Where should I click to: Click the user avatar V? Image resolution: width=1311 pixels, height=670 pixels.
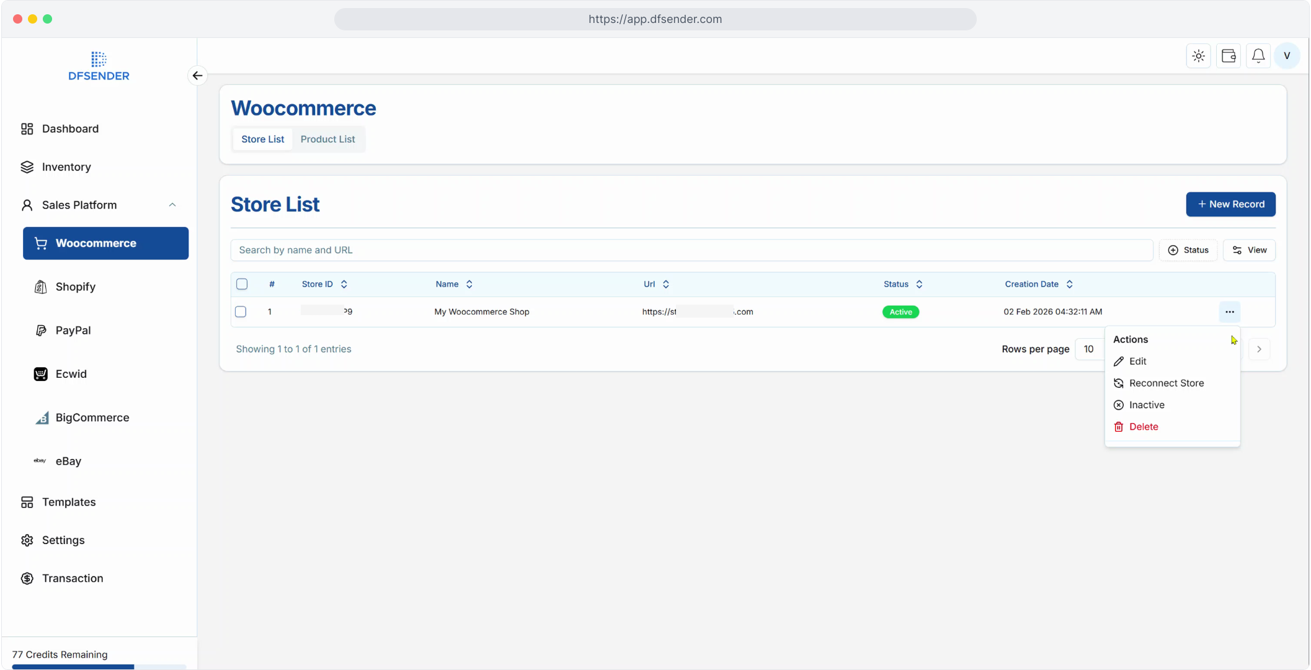(x=1287, y=56)
